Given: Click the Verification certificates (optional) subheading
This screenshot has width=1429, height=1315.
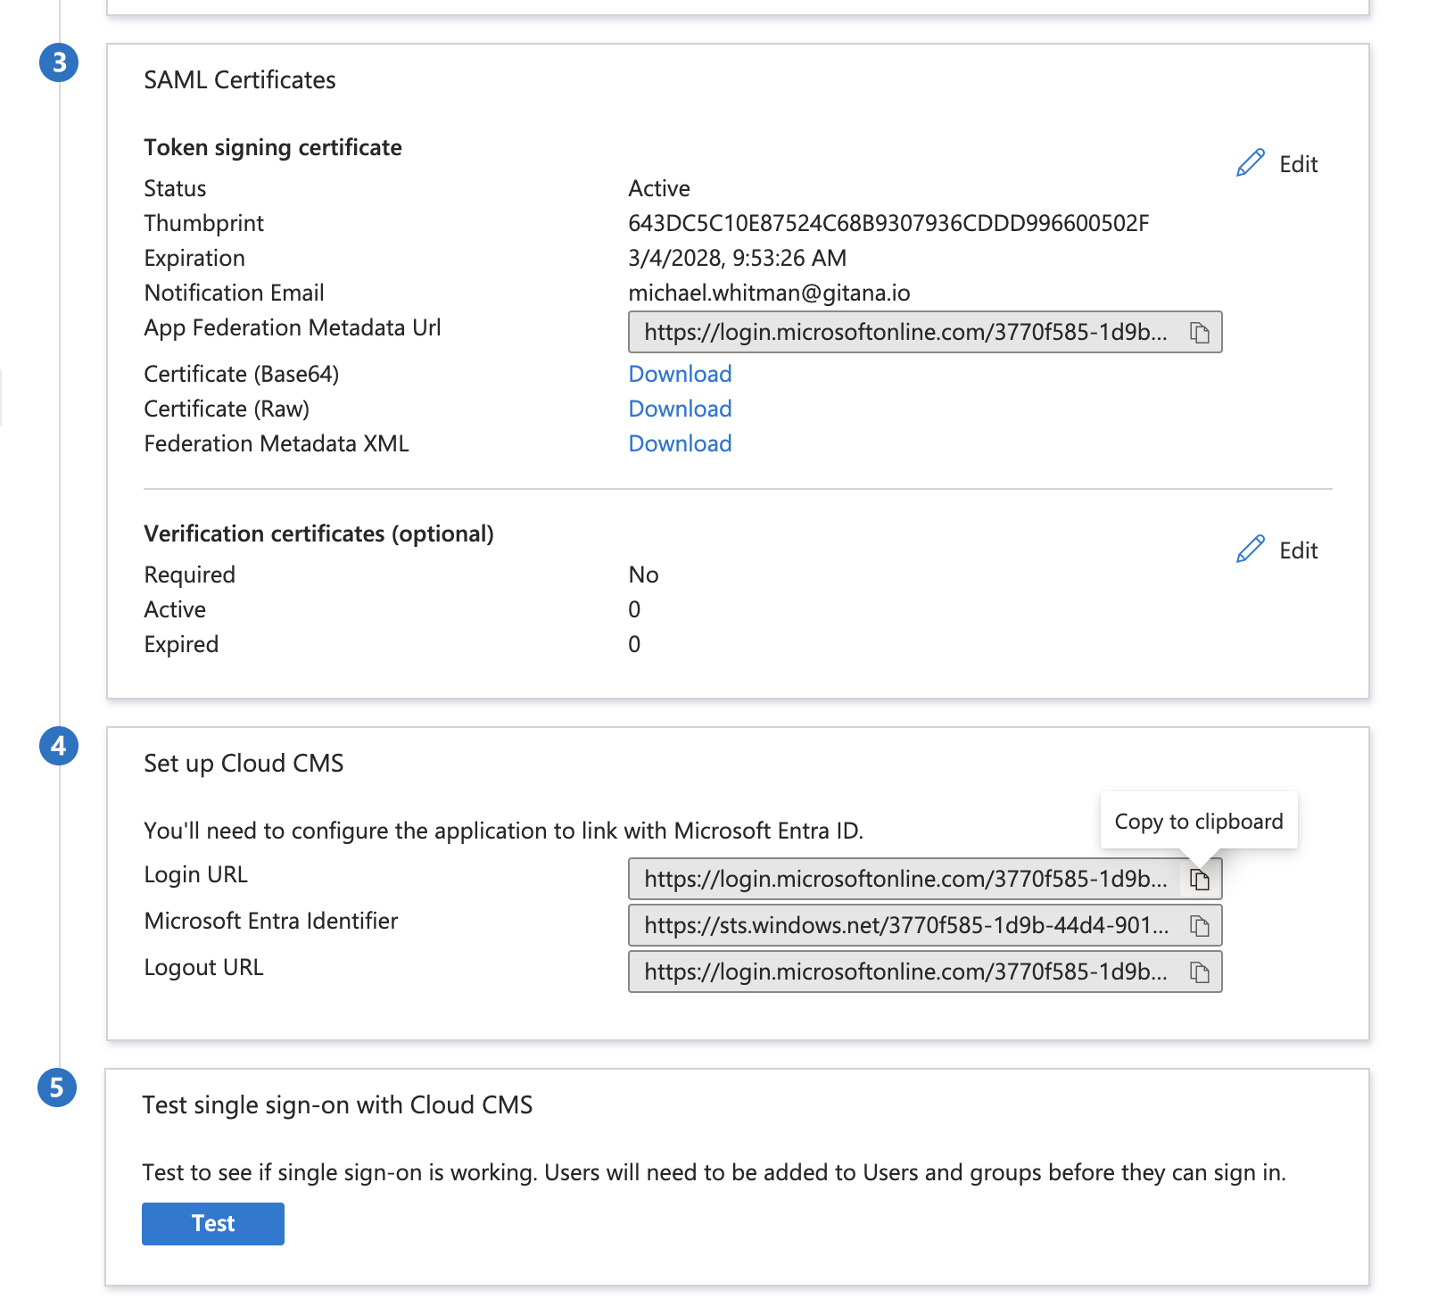Looking at the screenshot, I should click(x=318, y=533).
